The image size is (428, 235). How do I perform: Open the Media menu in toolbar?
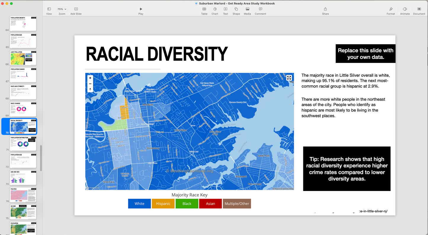click(x=247, y=11)
